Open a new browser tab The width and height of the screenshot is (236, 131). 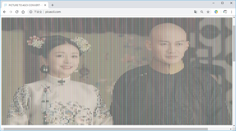point(52,5)
